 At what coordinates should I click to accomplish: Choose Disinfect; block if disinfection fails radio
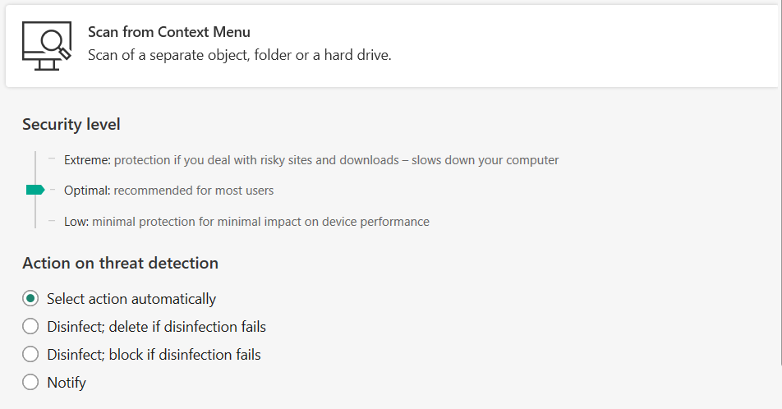point(30,354)
